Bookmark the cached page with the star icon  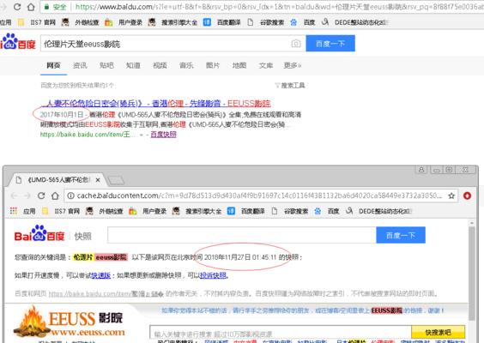click(451, 196)
